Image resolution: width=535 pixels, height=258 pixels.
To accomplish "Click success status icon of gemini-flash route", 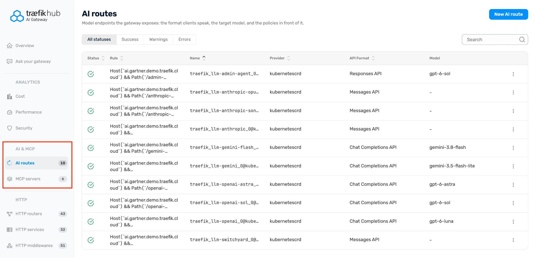I will [91, 148].
